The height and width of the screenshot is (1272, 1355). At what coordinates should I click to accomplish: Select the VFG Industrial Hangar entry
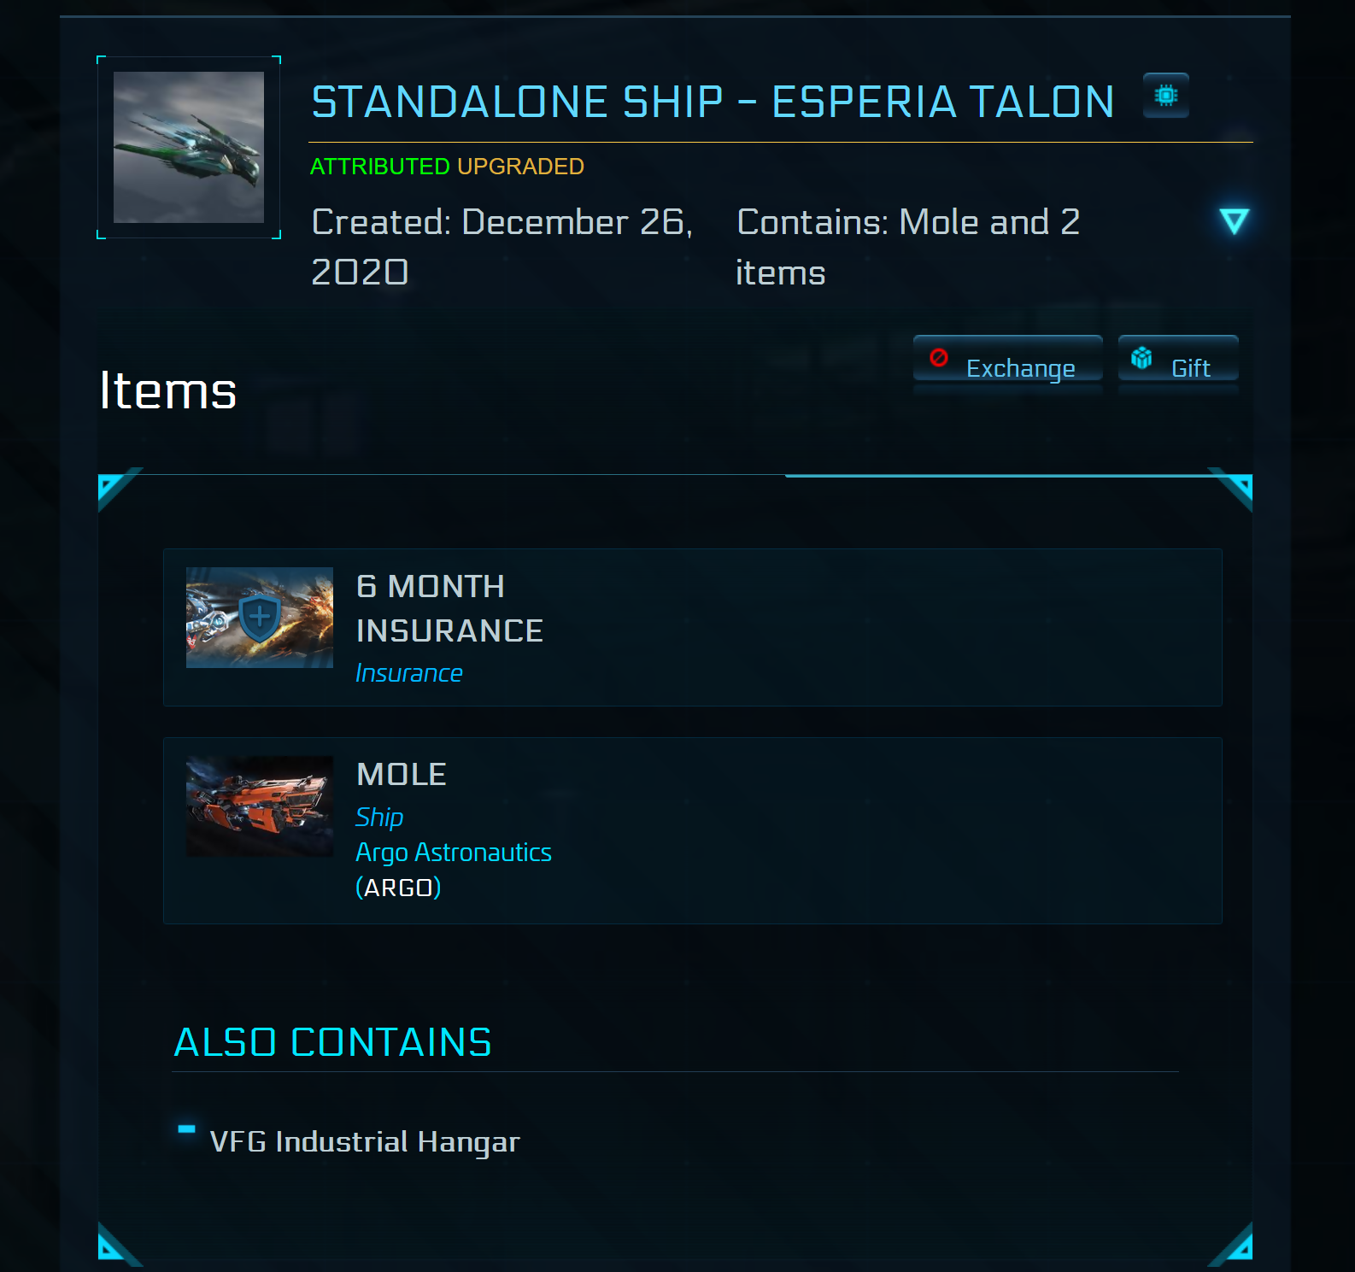click(x=365, y=1142)
